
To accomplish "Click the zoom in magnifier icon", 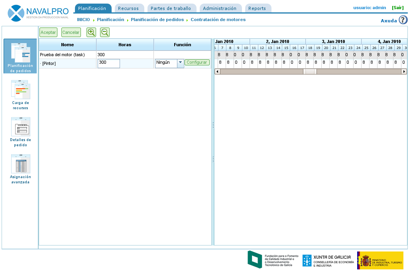I will pyautogui.click(x=91, y=32).
